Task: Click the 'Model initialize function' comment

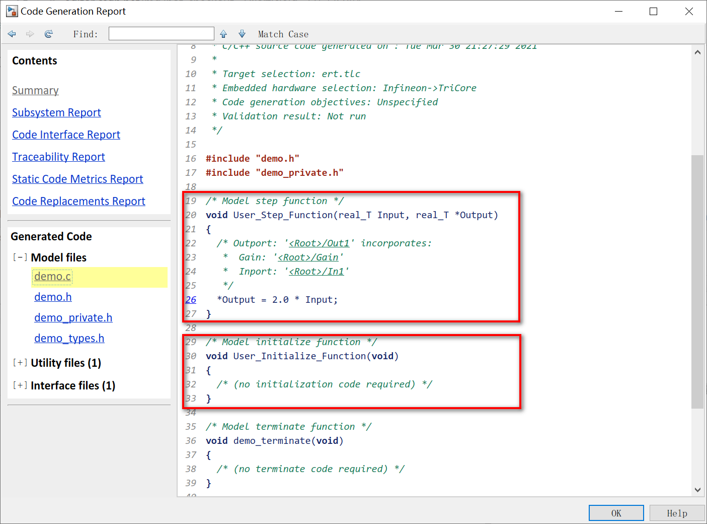Action: tap(291, 342)
